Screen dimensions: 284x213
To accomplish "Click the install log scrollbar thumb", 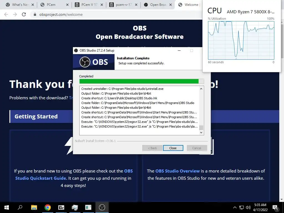I will tap(201, 128).
